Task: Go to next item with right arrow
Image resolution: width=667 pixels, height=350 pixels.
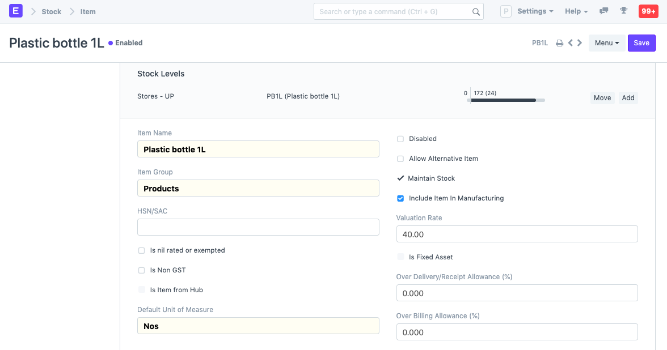Action: (580, 43)
